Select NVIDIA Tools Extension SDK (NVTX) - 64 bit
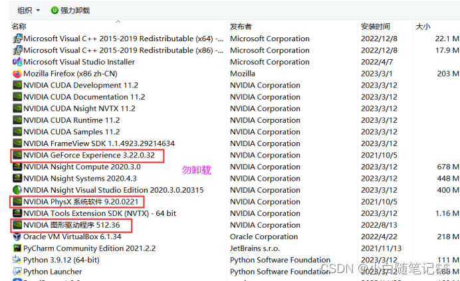This screenshot has height=281, width=460. tap(100, 213)
